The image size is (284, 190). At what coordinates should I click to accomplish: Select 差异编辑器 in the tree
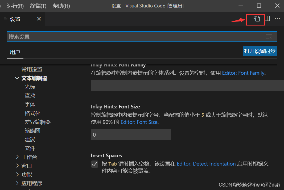(38, 122)
